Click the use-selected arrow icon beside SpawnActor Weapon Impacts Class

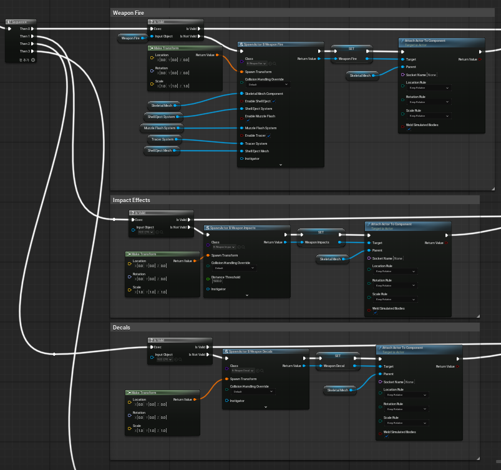point(240,247)
